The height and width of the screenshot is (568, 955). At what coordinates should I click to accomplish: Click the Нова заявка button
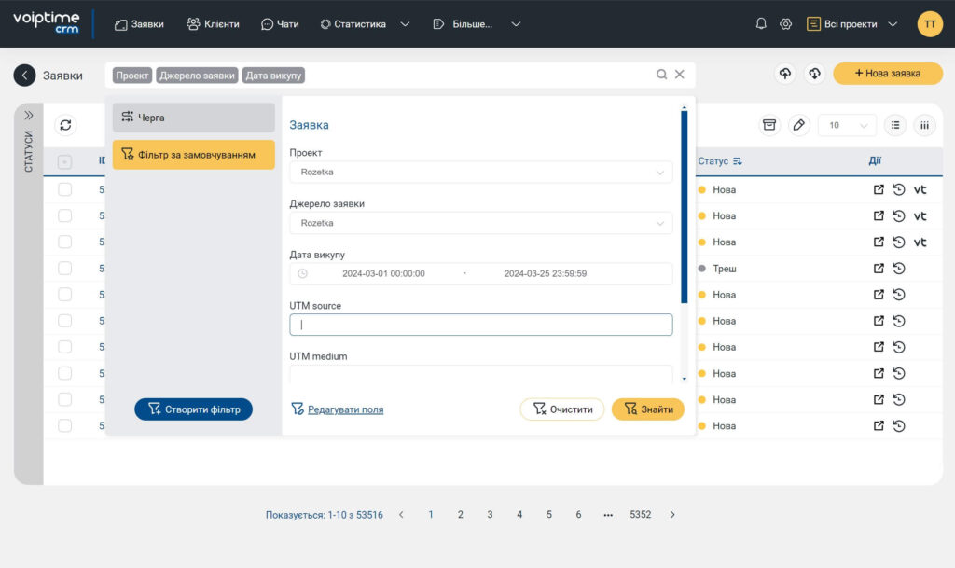point(888,74)
